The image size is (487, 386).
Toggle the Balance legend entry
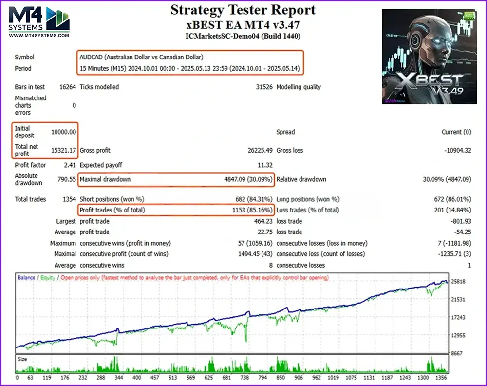point(24,276)
